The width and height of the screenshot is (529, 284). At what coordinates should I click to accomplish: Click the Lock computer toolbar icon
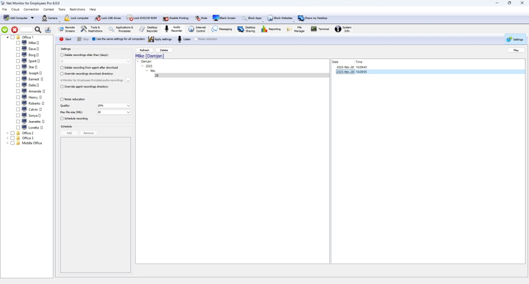coord(67,18)
